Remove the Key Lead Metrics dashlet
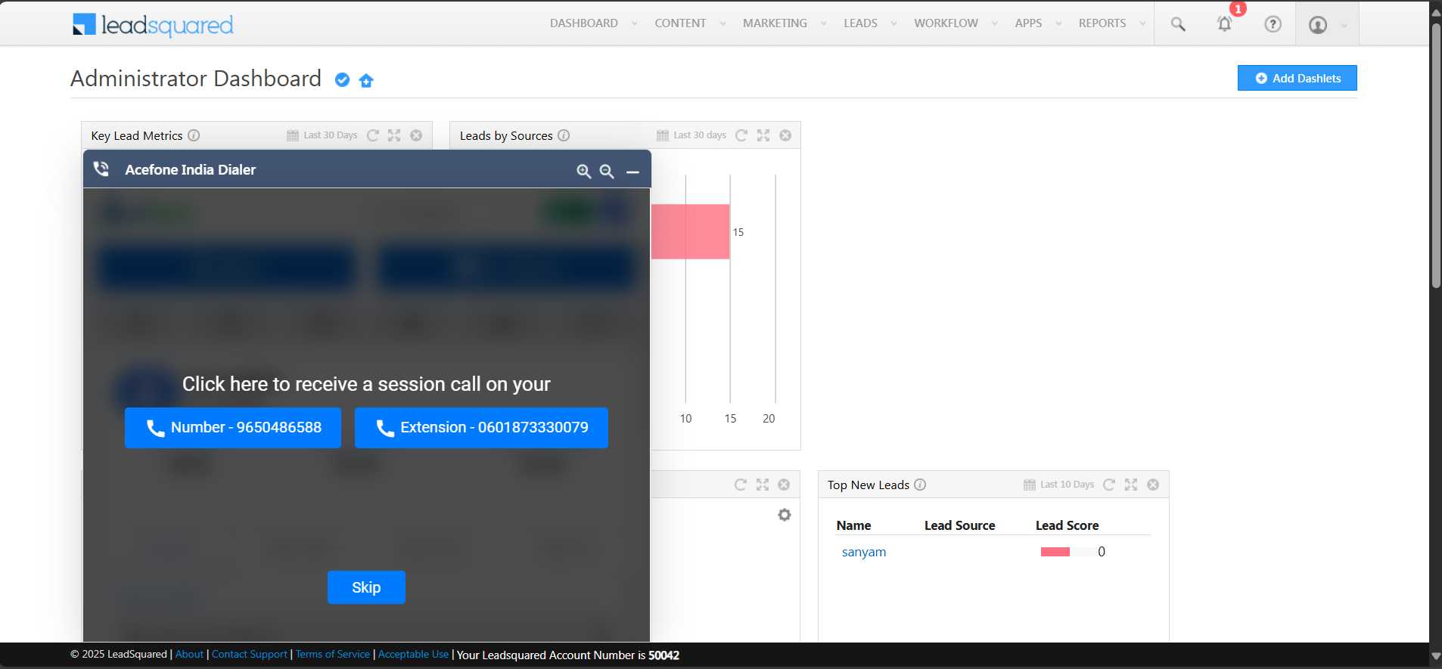 [x=416, y=135]
